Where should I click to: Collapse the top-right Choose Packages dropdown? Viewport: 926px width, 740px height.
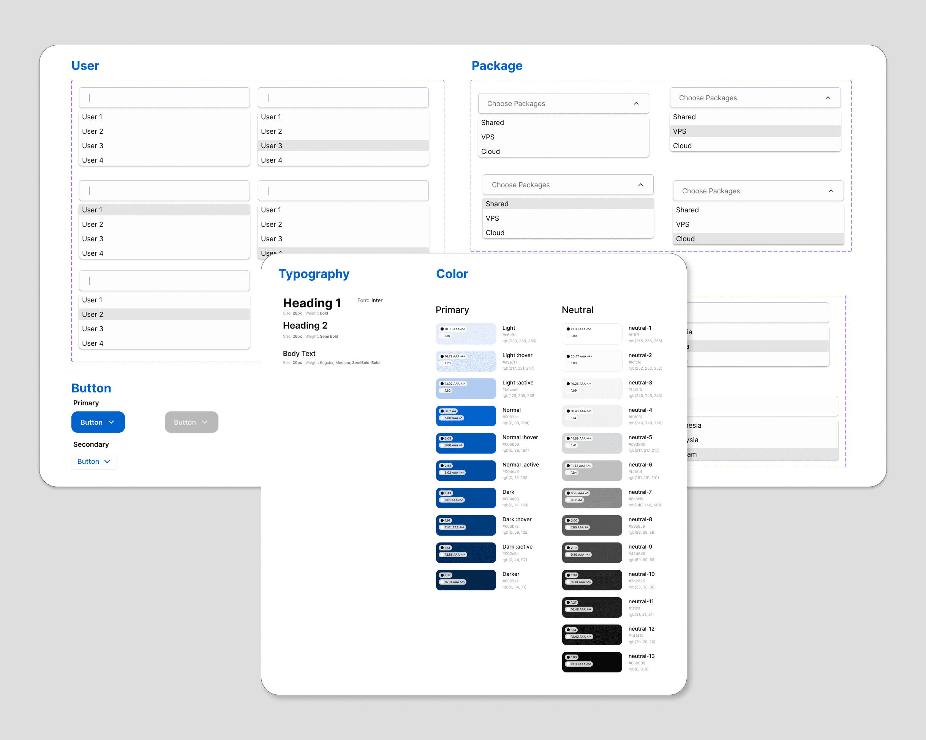click(828, 98)
